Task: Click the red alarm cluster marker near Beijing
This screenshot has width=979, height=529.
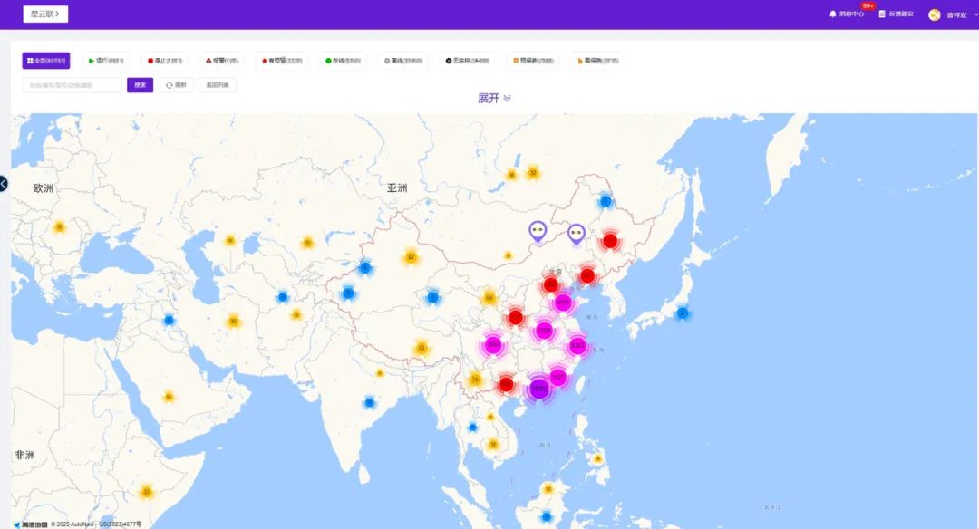Action: 551,284
